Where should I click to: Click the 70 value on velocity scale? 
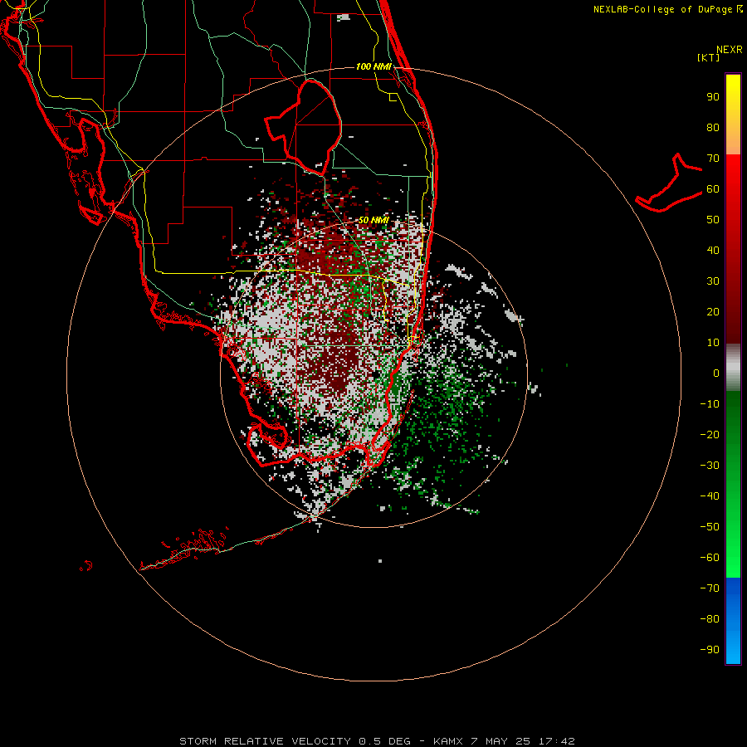(713, 159)
